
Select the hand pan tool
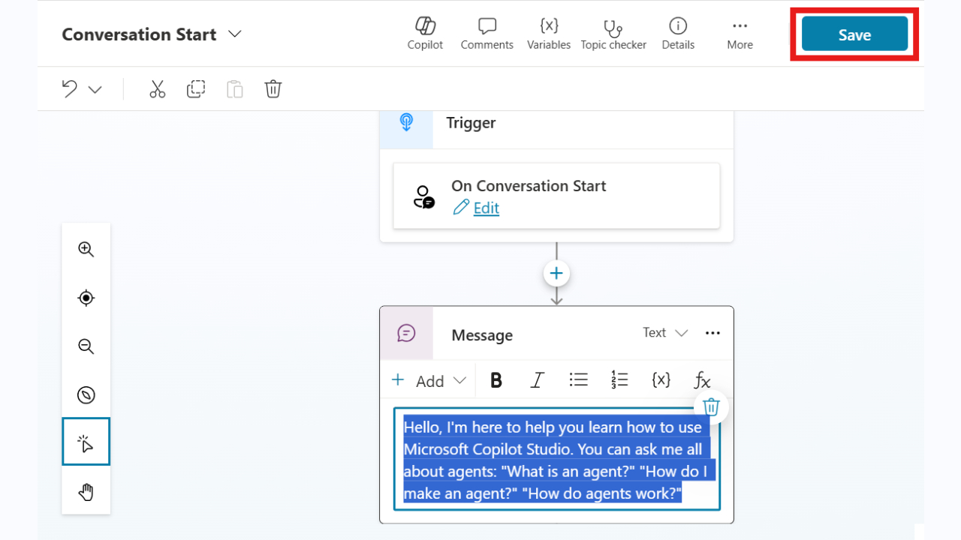coord(86,492)
